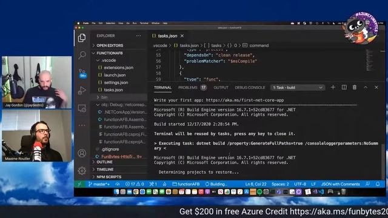Split the terminal pane
This screenshot has width=388, height=218.
(344, 87)
